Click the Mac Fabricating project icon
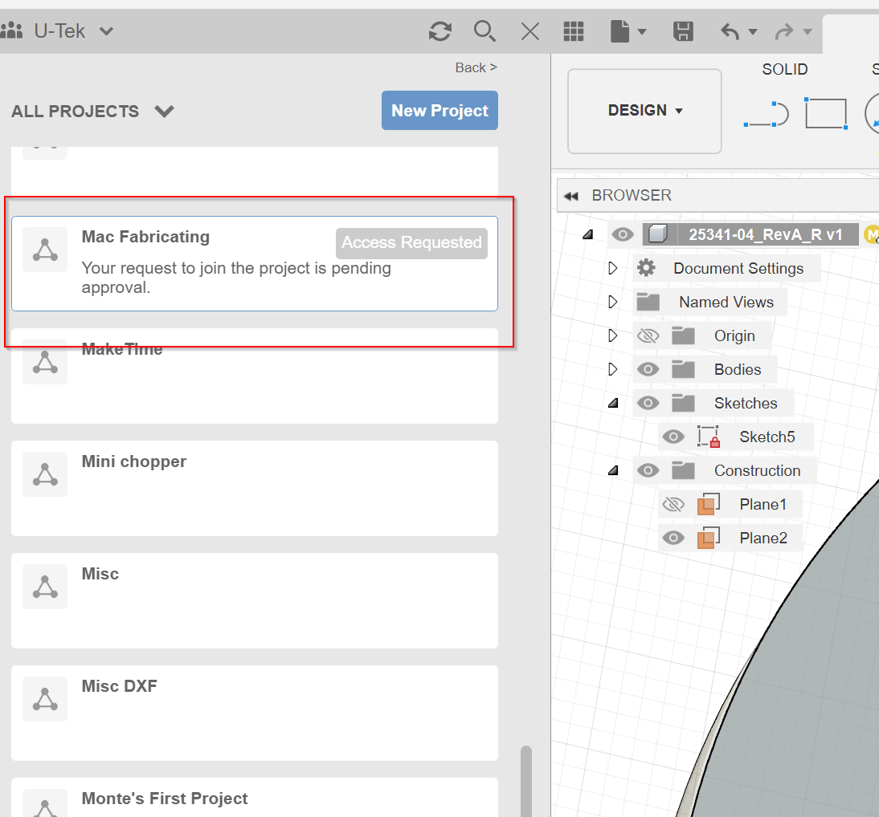The width and height of the screenshot is (879, 817). tap(45, 250)
